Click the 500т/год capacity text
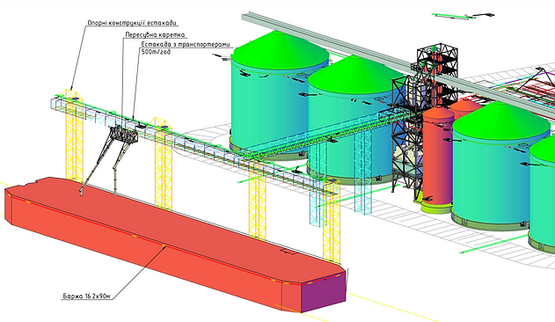 point(156,52)
